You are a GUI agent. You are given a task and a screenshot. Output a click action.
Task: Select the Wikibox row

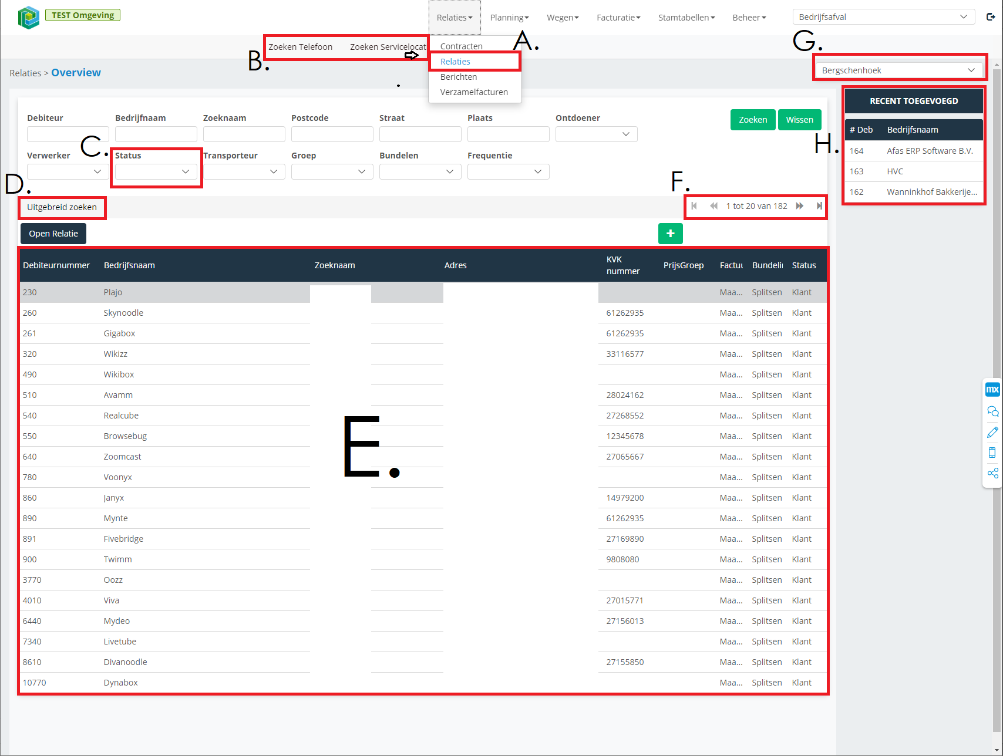point(423,374)
